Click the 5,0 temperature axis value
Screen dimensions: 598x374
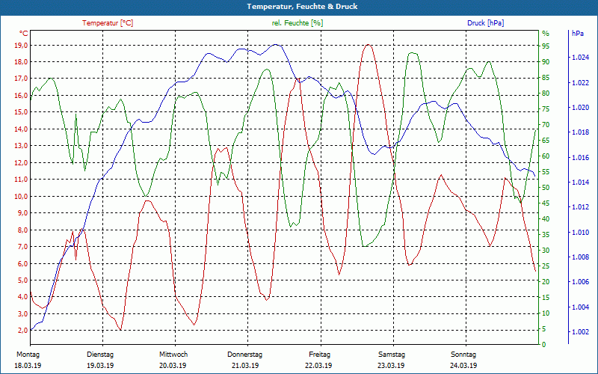[x=22, y=280]
